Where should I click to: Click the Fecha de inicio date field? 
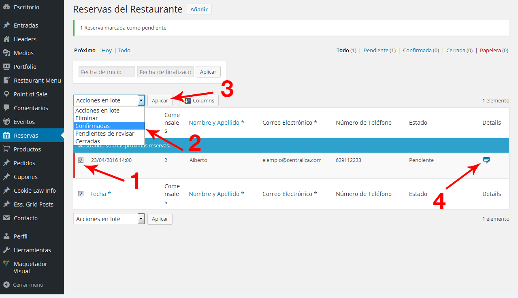coord(107,72)
